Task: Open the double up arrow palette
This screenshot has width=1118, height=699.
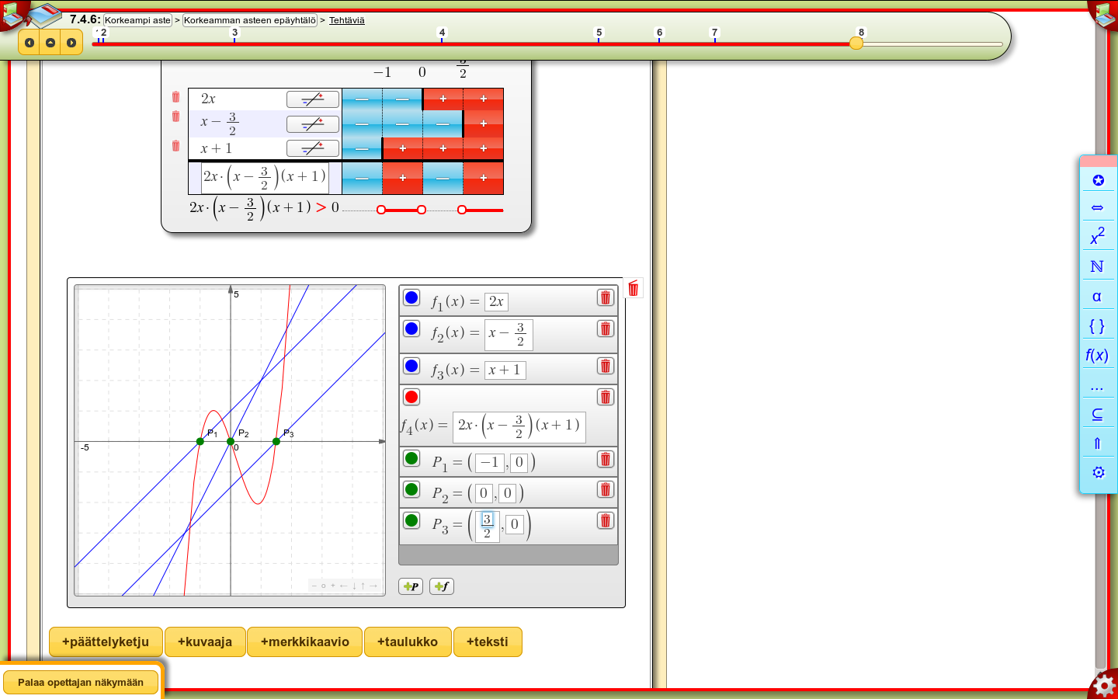Action: tap(1098, 443)
